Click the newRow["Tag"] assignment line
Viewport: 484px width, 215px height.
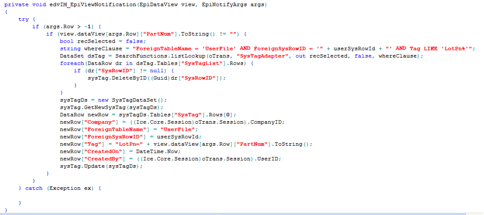pyautogui.click(x=186, y=144)
